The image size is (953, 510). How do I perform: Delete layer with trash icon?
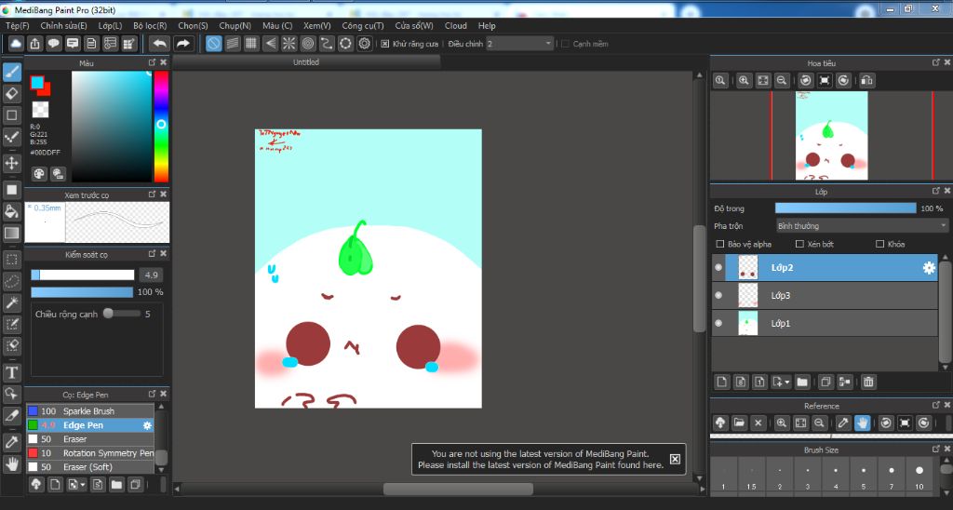868,382
